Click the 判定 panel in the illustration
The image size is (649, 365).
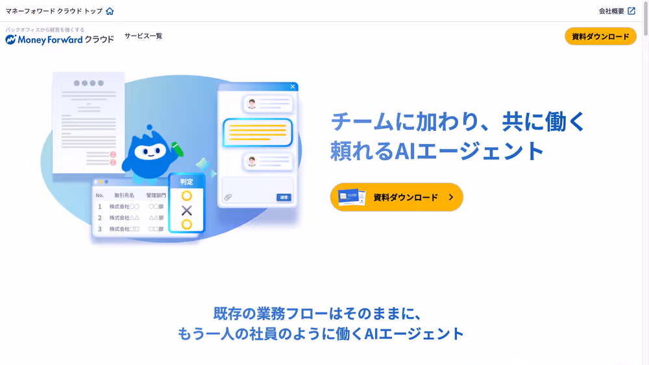pos(187,203)
